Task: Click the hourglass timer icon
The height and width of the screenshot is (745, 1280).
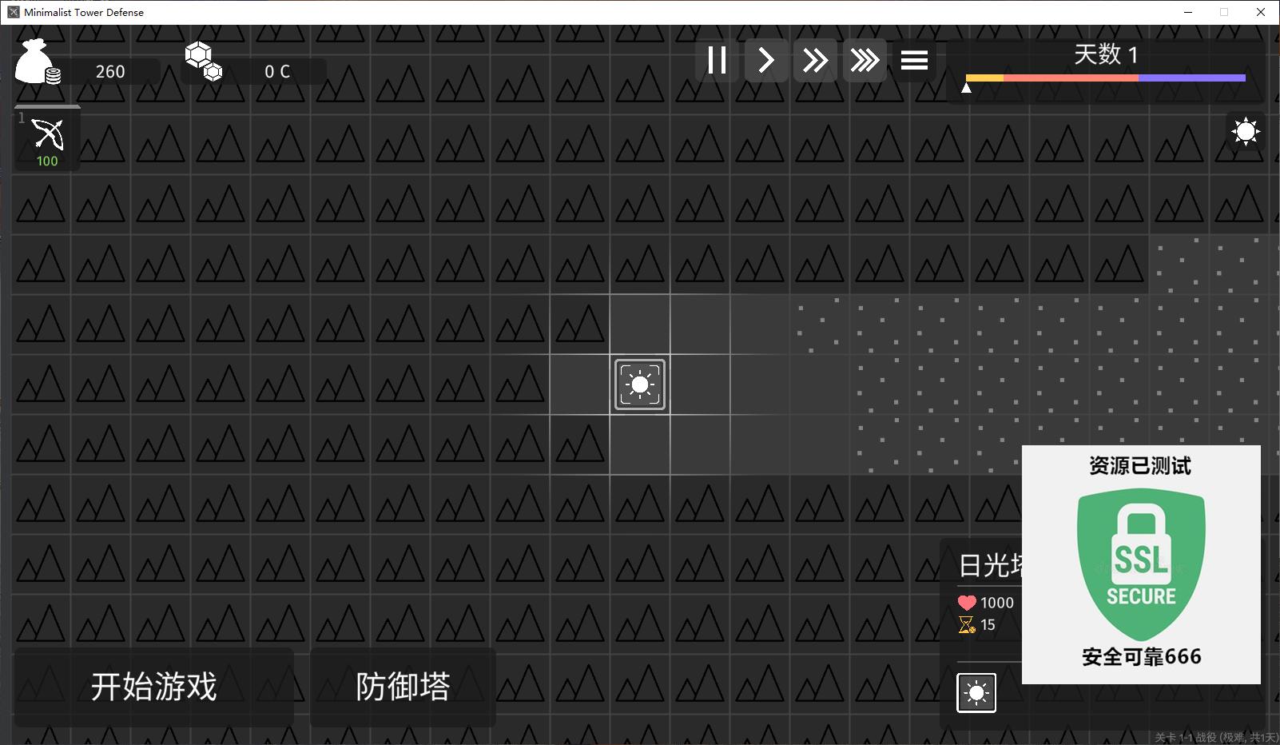Action: [x=967, y=624]
